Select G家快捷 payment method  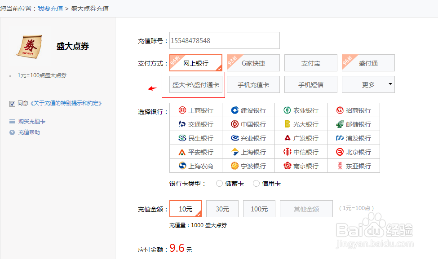click(253, 63)
